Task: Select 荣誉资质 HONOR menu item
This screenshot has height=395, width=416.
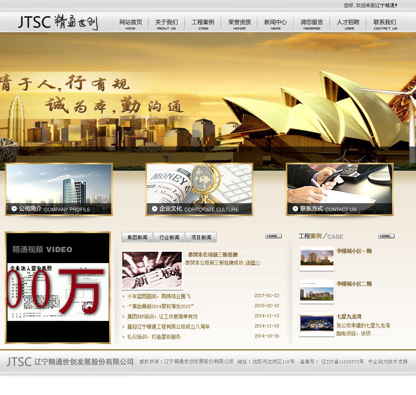Action: [x=239, y=24]
